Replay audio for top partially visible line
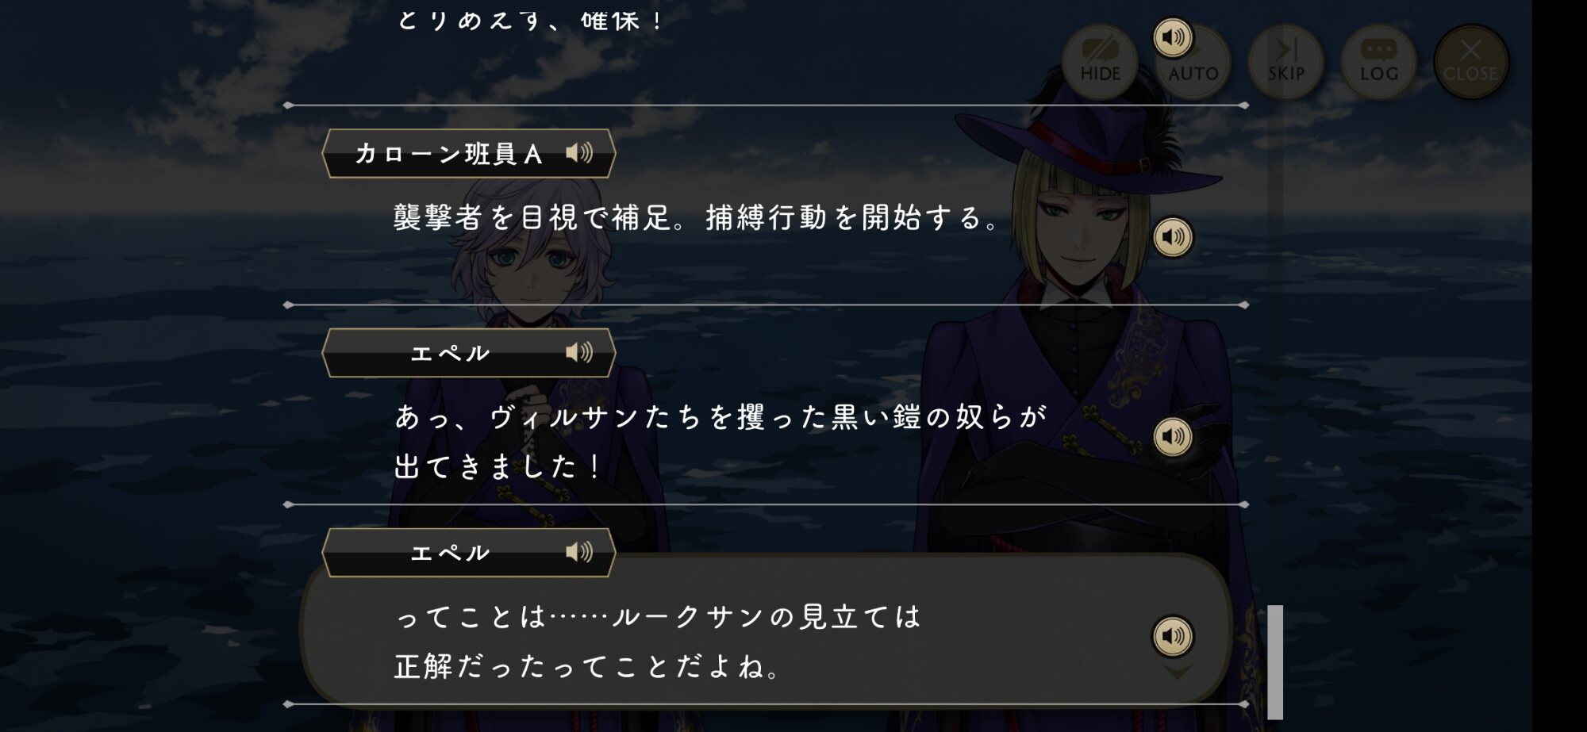The width and height of the screenshot is (1587, 732). [x=1173, y=37]
